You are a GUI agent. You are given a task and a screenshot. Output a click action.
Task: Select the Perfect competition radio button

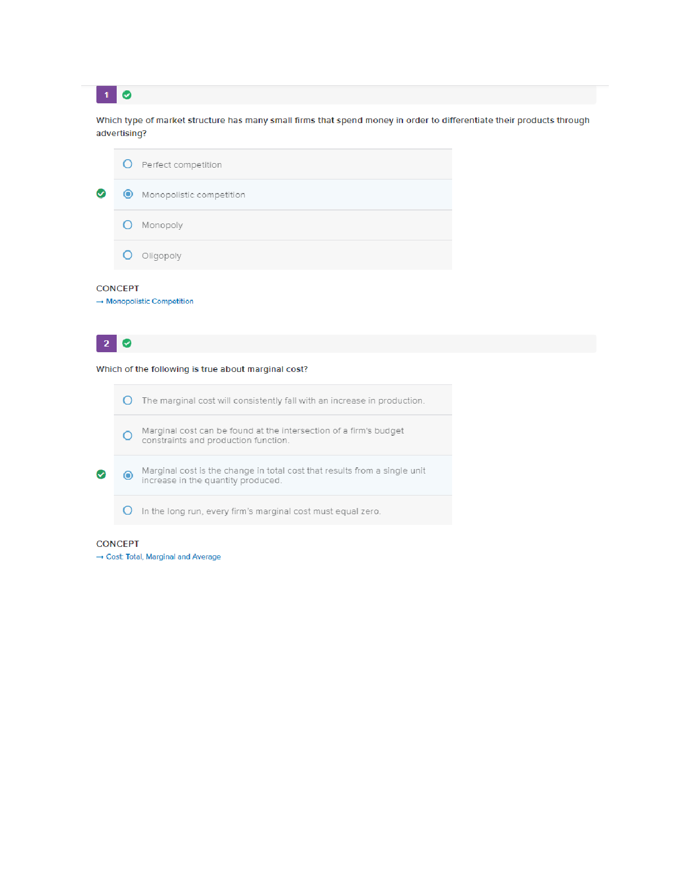pyautogui.click(x=128, y=164)
